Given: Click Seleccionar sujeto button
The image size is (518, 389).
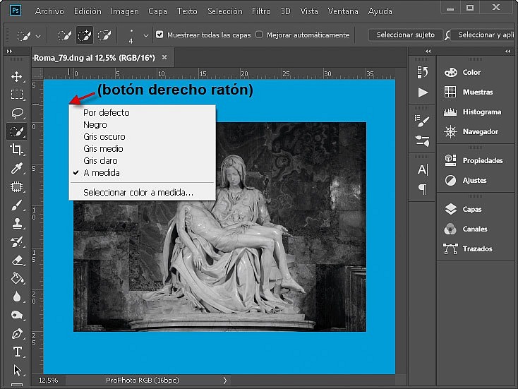Looking at the screenshot, I should click(x=405, y=35).
